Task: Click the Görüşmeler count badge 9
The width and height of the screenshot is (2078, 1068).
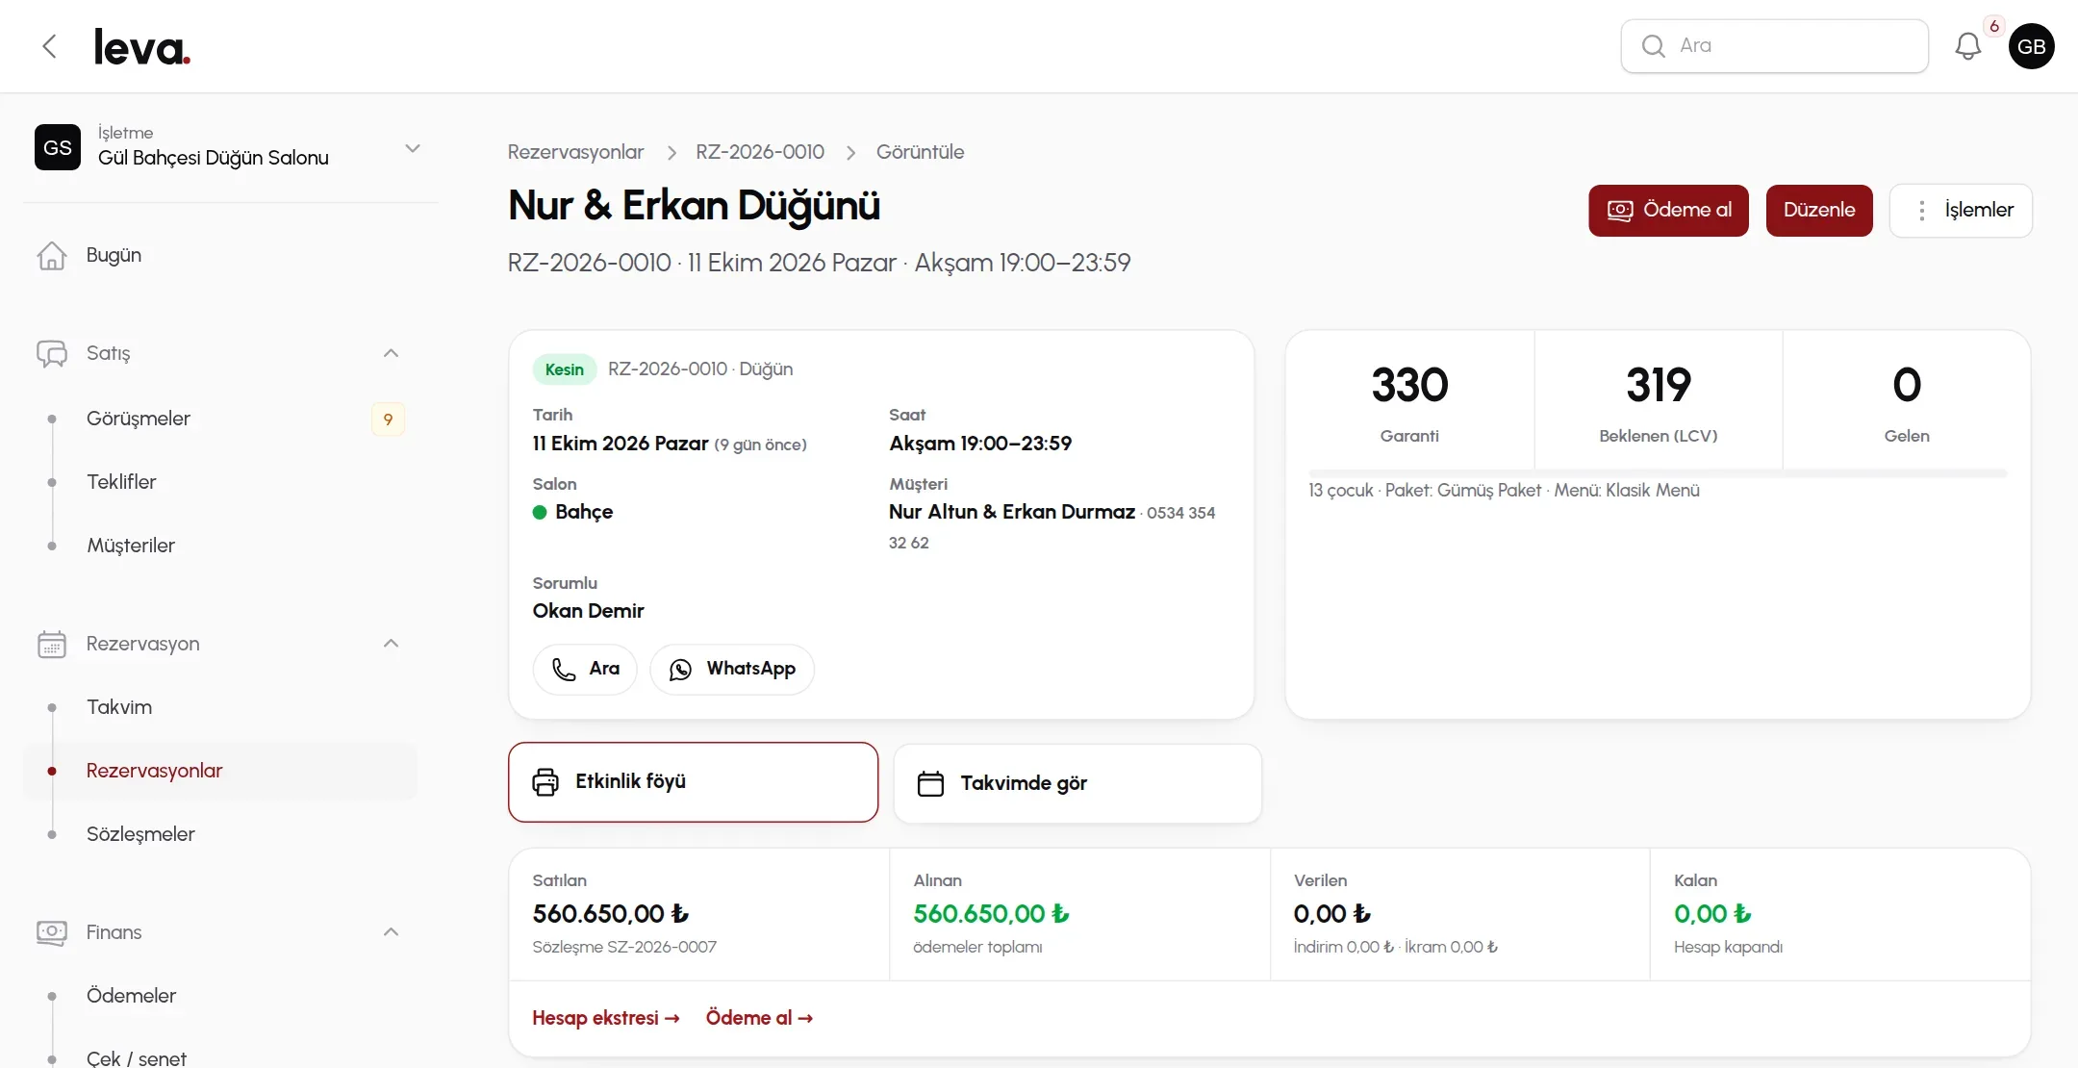Action: pyautogui.click(x=388, y=420)
